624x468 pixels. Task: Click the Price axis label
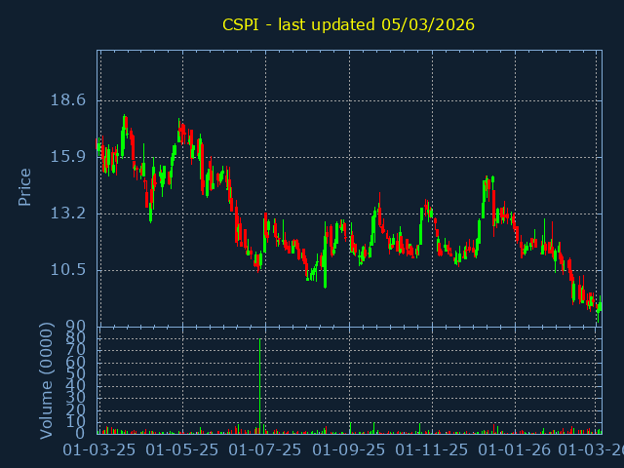pos(25,186)
